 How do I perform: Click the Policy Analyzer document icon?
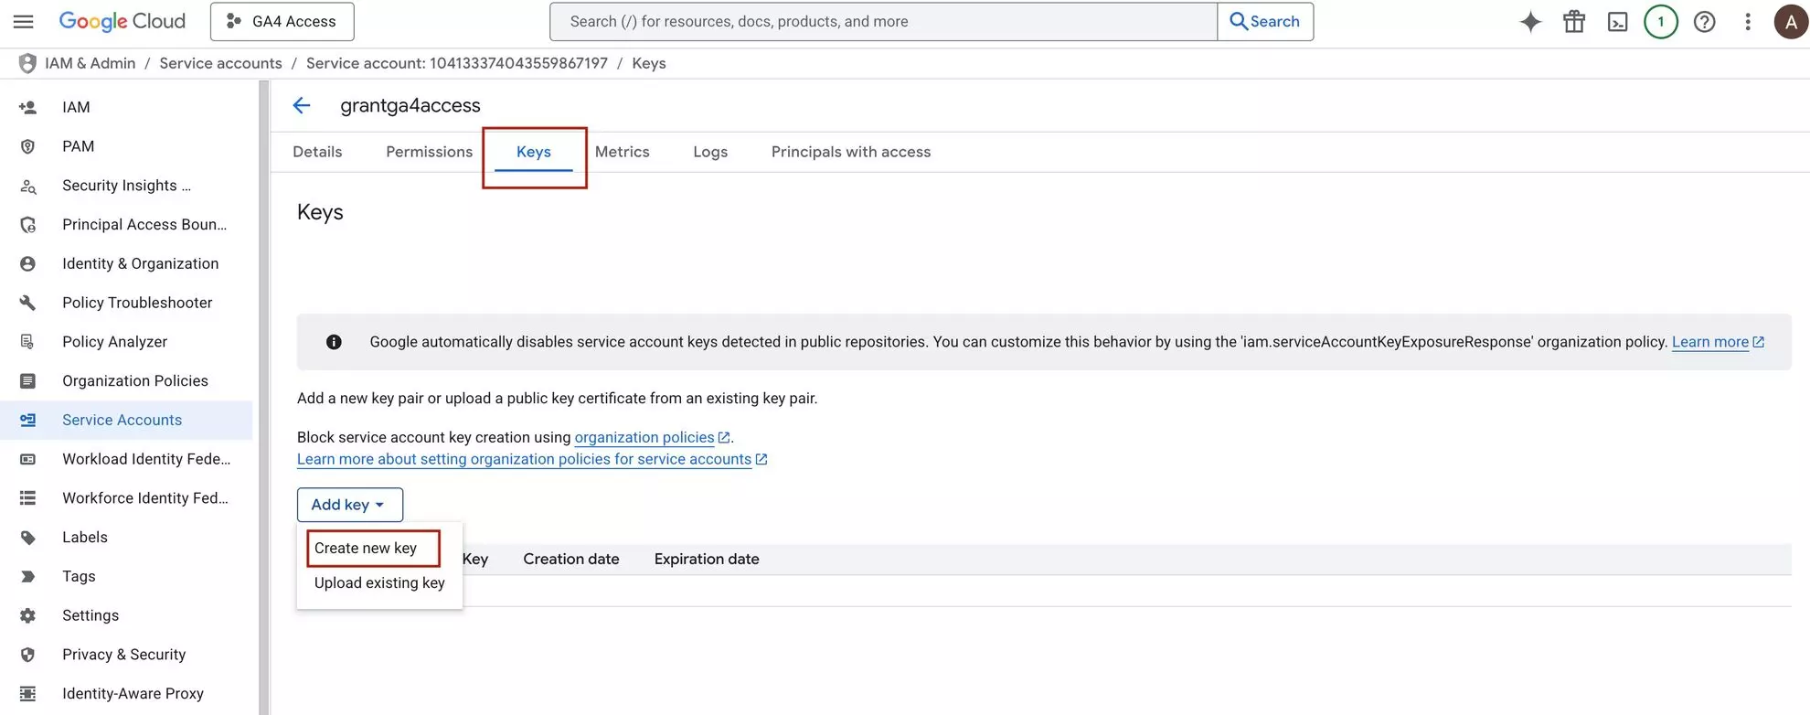pyautogui.click(x=27, y=342)
